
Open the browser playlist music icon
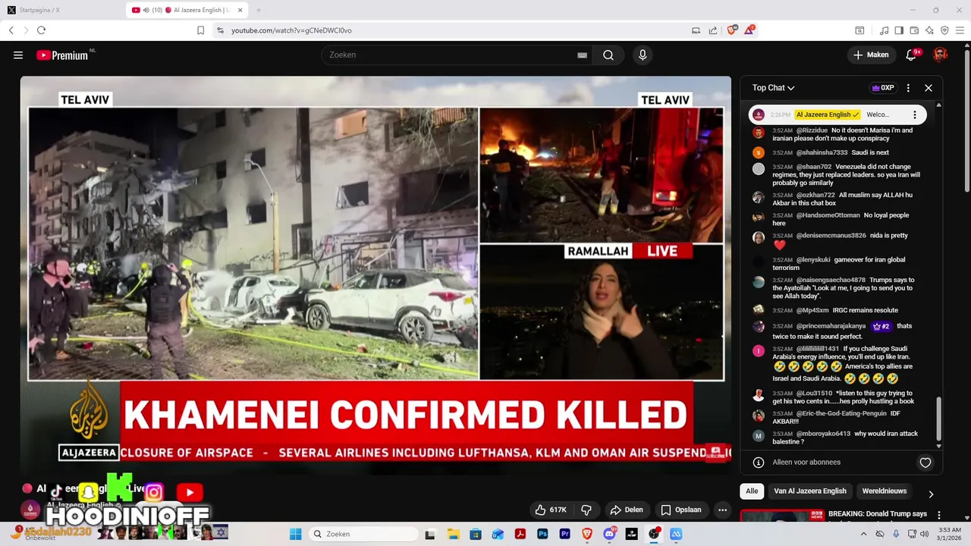click(x=884, y=30)
